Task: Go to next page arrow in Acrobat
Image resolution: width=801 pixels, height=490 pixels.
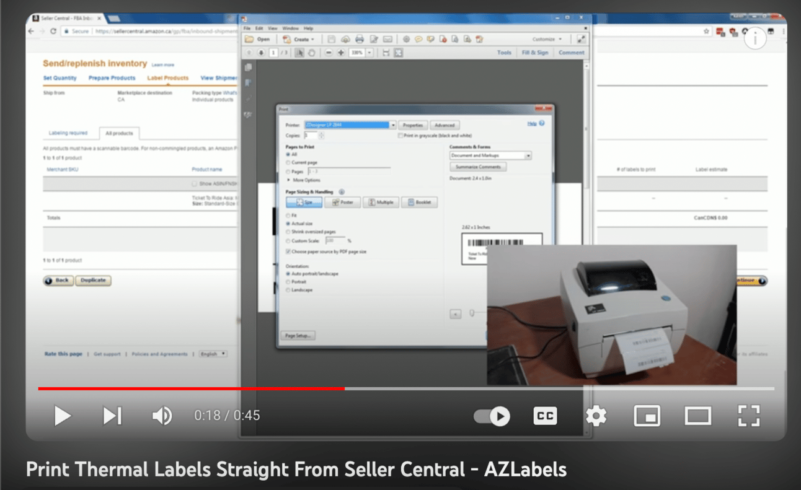Action: 262,53
